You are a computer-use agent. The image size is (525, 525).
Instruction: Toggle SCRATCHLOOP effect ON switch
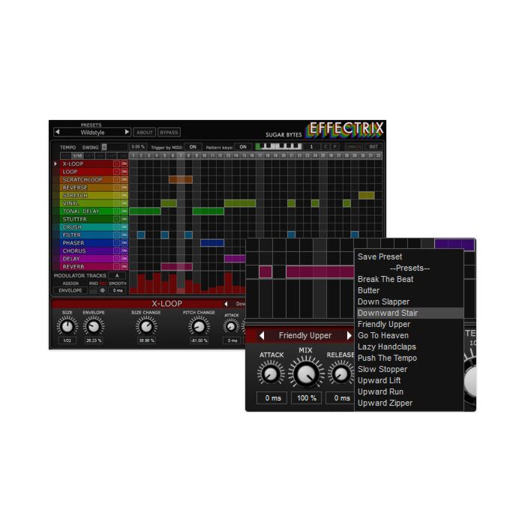tap(124, 179)
